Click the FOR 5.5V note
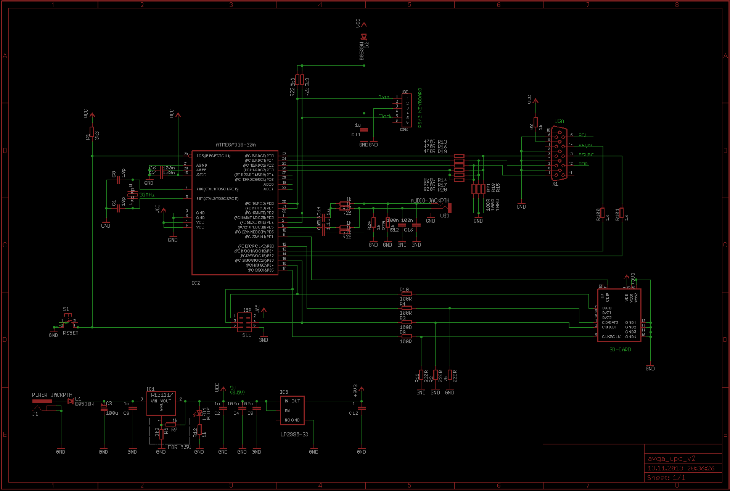The height and width of the screenshot is (491, 730). pyautogui.click(x=179, y=447)
